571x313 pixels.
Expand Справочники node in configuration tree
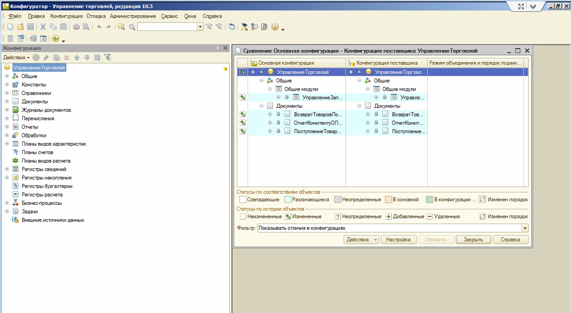tap(7, 93)
